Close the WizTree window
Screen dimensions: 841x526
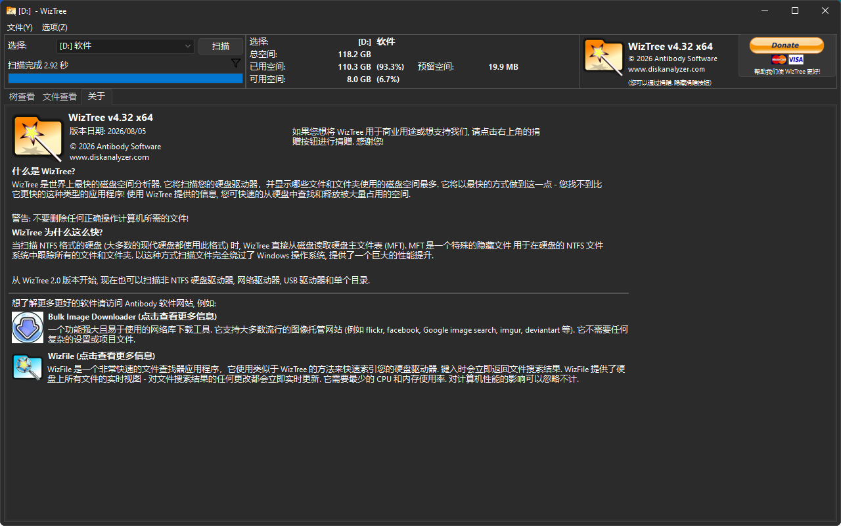[825, 11]
